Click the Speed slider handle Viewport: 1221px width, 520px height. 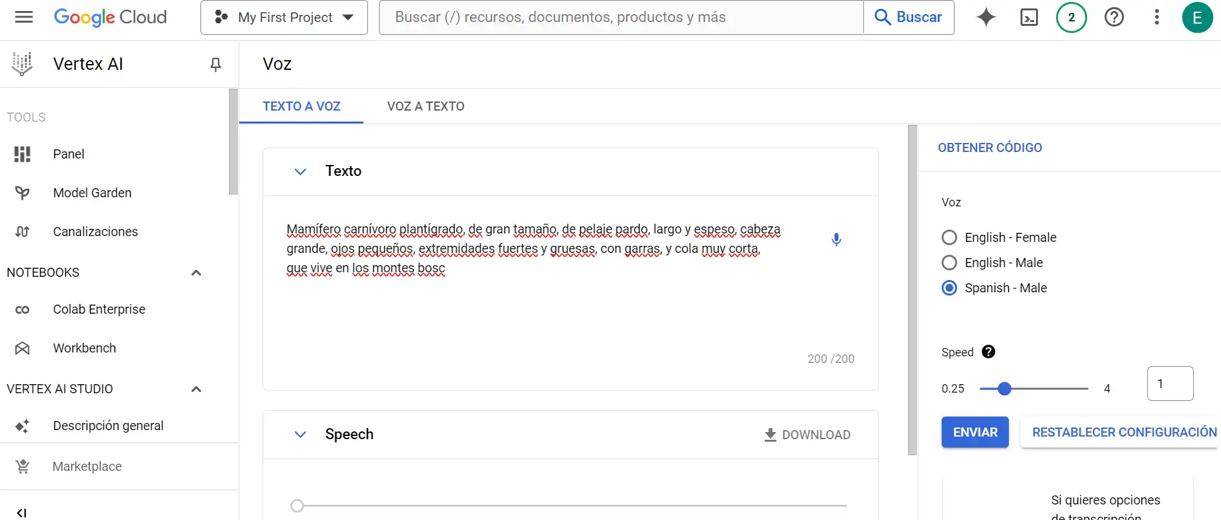coord(1004,389)
